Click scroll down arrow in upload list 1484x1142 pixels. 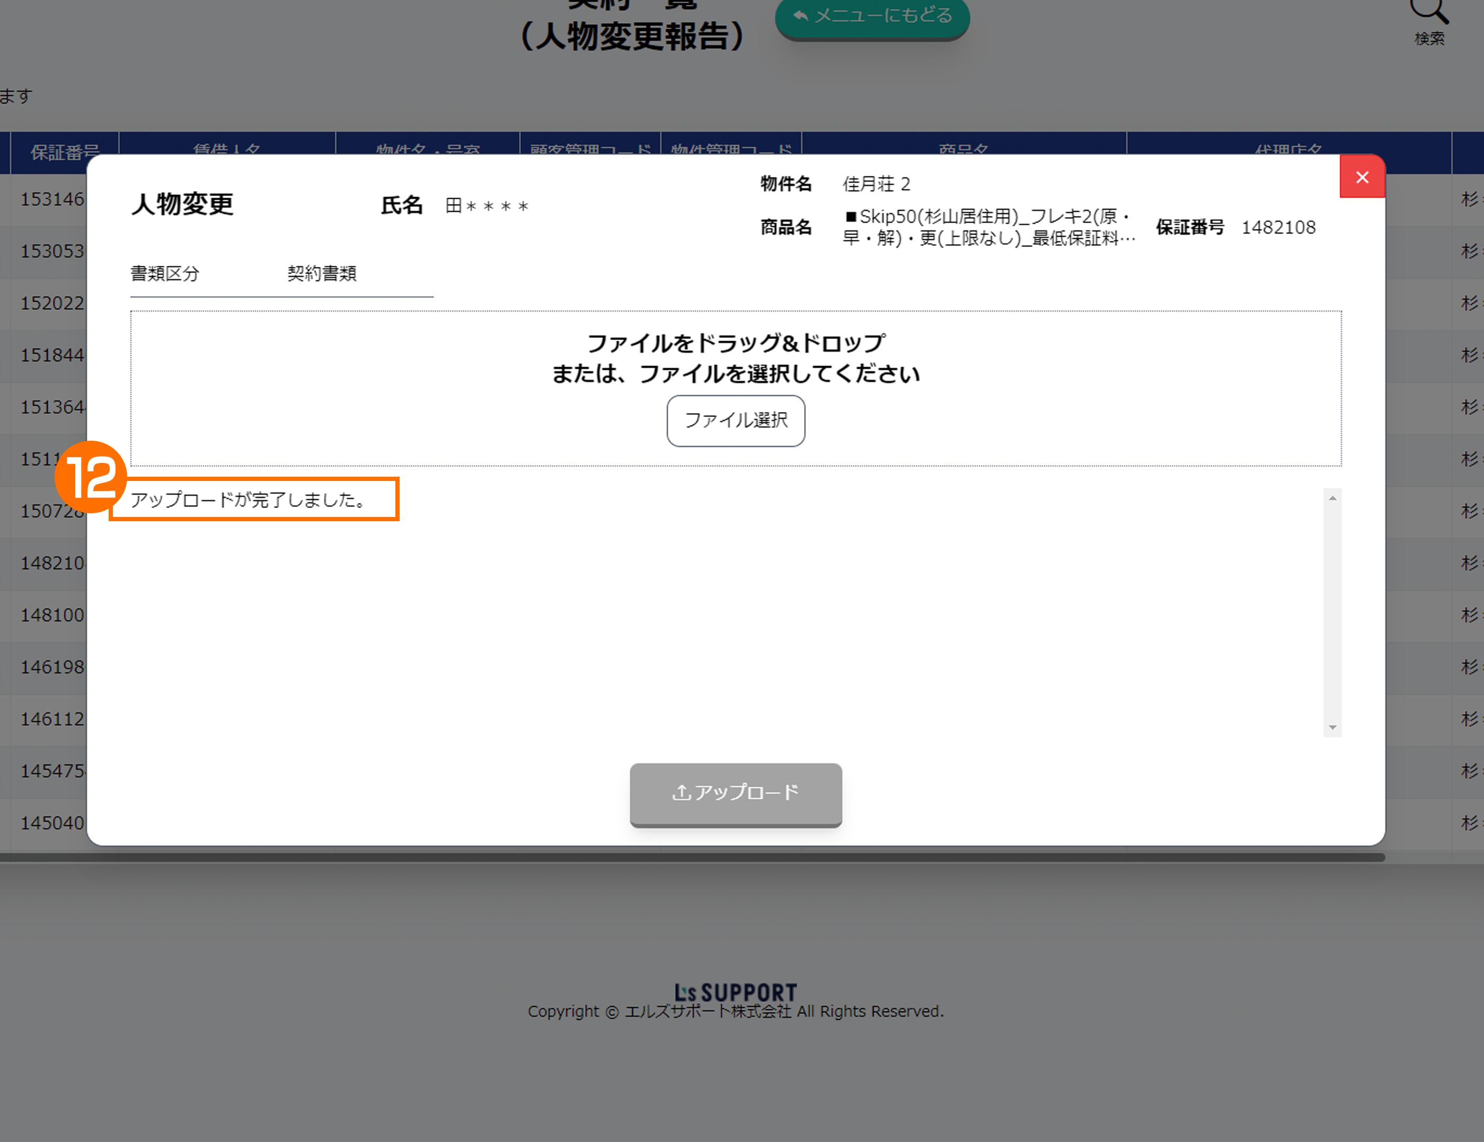(x=1332, y=727)
